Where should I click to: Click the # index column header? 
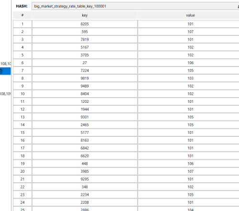click(22, 15)
